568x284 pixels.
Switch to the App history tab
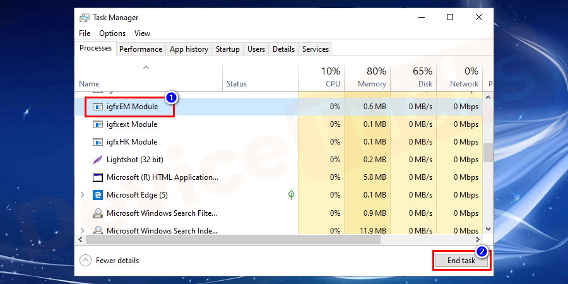coord(189,49)
